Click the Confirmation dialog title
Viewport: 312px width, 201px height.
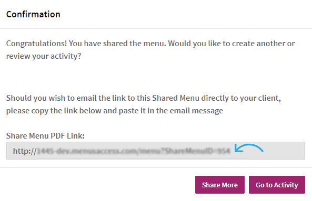tap(33, 14)
